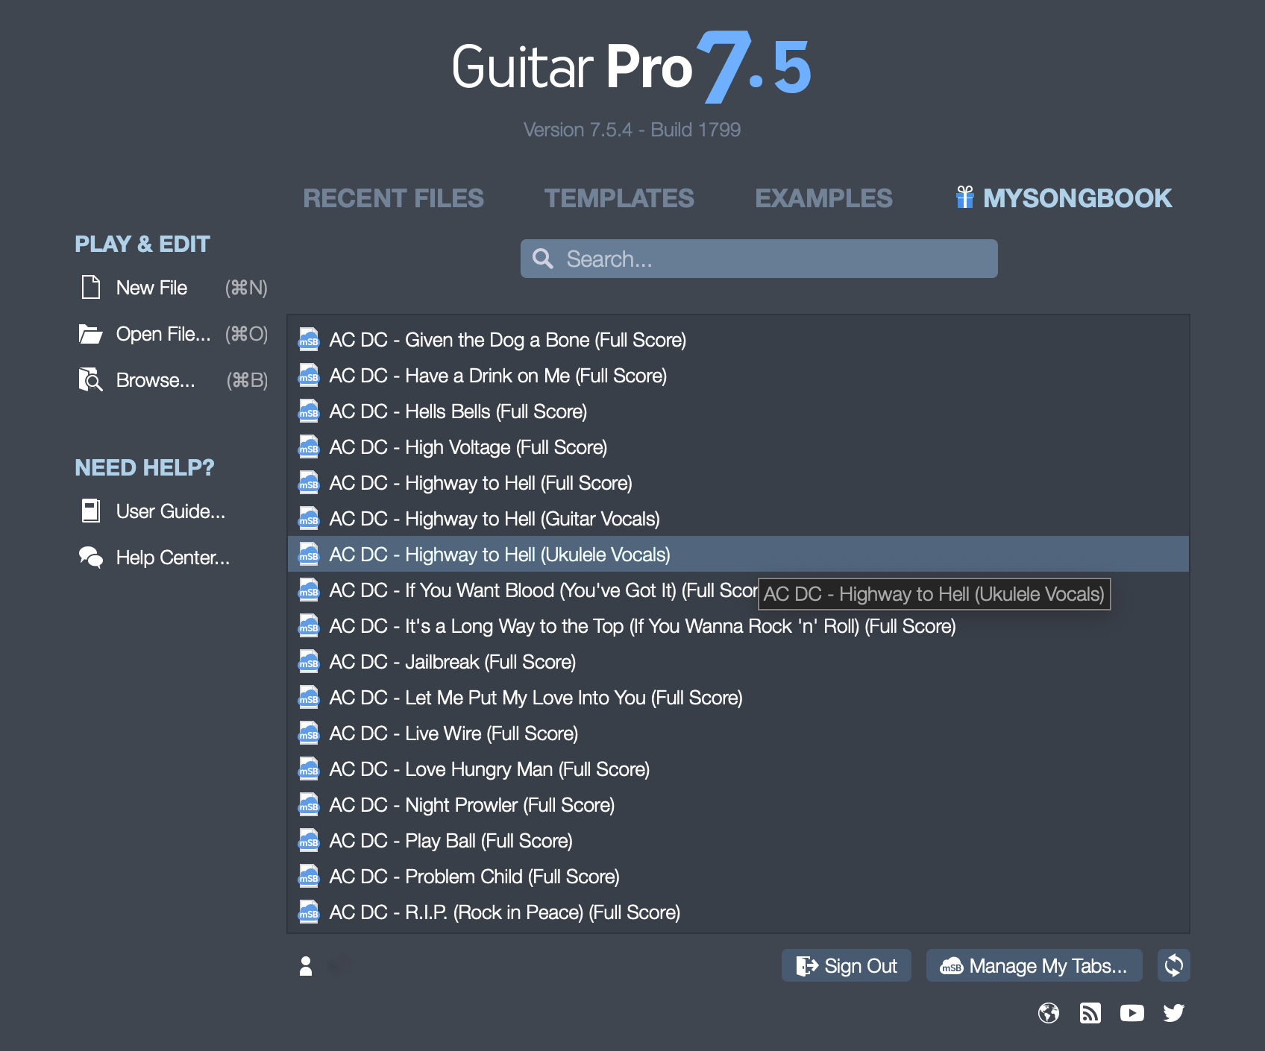Viewport: 1265px width, 1051px height.
Task: Click mSB icon for Play Ball
Action: pos(309,840)
